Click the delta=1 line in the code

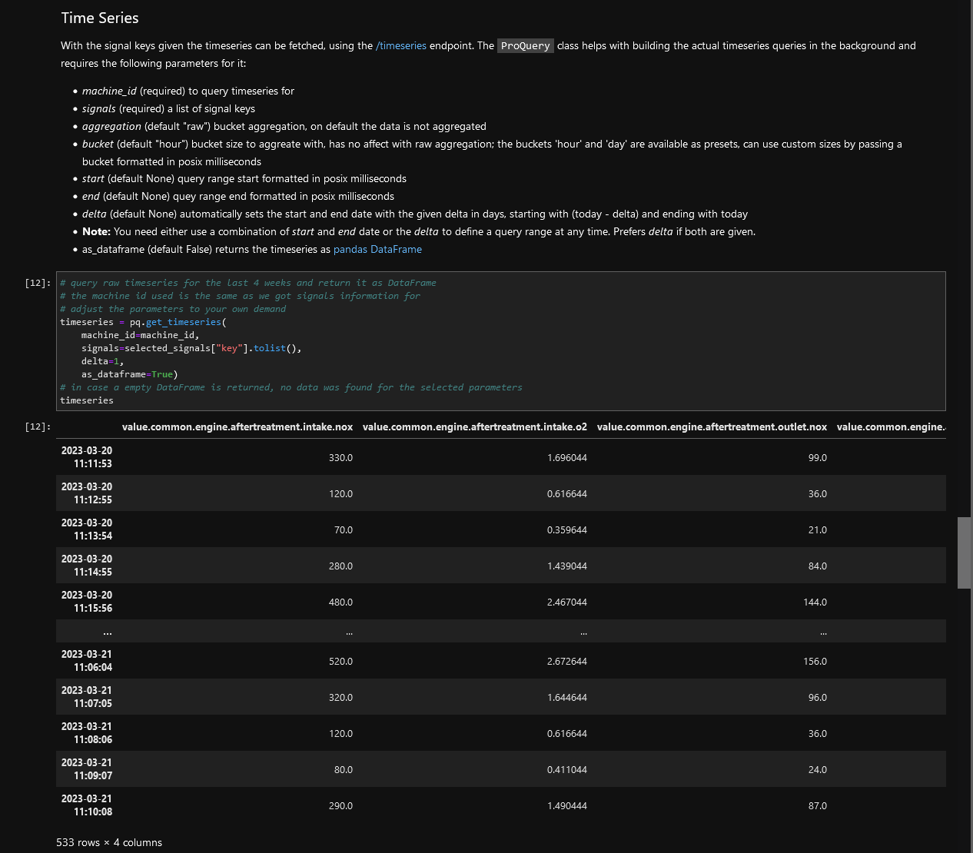(102, 361)
